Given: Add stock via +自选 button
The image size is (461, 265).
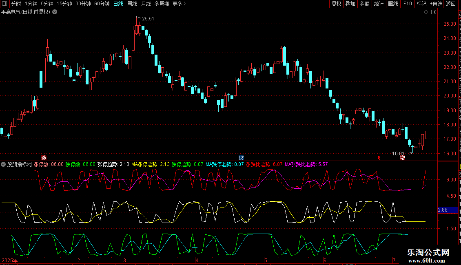Looking at the screenshot, I should pos(436,4).
